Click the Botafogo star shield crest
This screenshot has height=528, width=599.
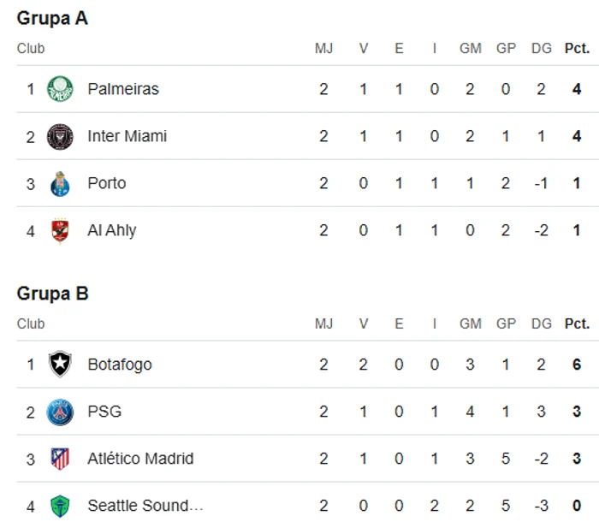(x=60, y=364)
